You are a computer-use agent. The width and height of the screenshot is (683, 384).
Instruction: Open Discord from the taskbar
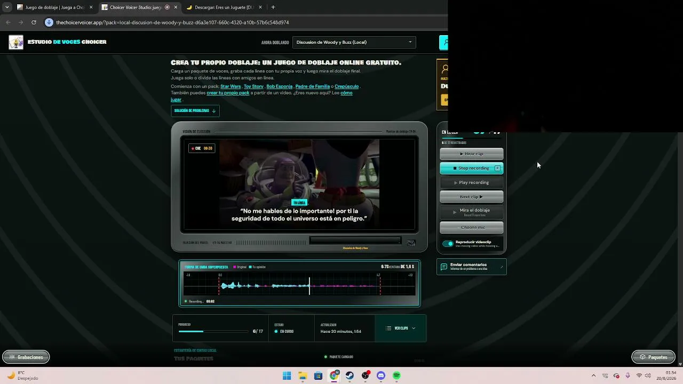[x=381, y=376]
